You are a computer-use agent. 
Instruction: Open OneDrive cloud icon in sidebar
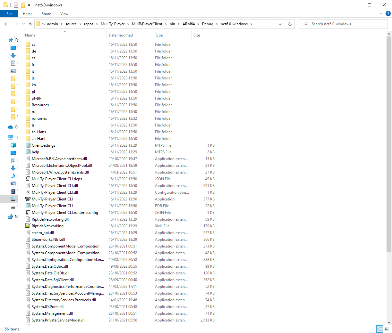pyautogui.click(x=11, y=127)
